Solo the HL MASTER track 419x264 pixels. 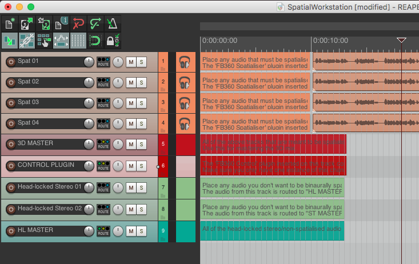click(x=141, y=231)
